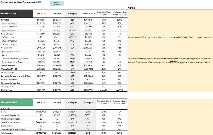The image size is (213, 135).
Task: Click the YTD Feb-2025 column header
Action: [x=88, y=14]
